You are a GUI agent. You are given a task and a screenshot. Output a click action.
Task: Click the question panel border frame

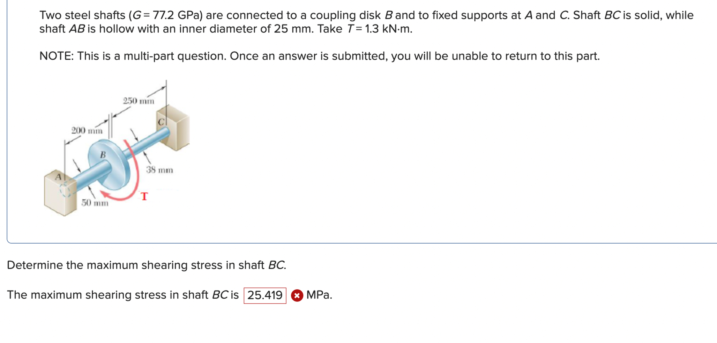click(8, 128)
